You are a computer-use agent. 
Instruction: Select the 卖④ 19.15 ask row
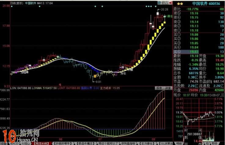point(199,17)
